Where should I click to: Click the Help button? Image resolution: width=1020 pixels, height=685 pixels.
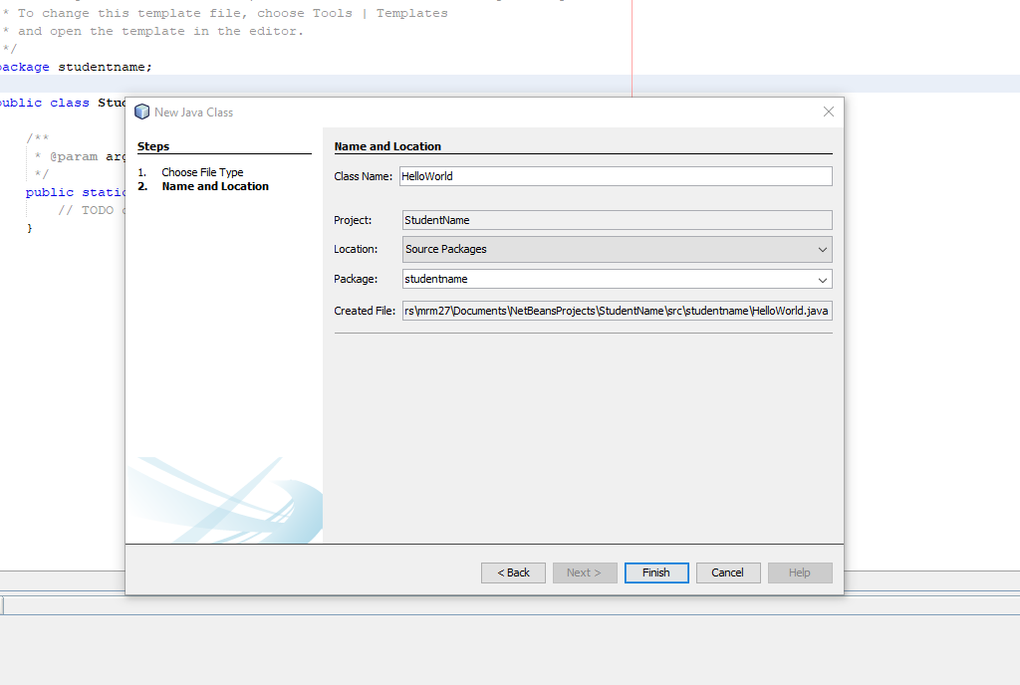pos(800,572)
